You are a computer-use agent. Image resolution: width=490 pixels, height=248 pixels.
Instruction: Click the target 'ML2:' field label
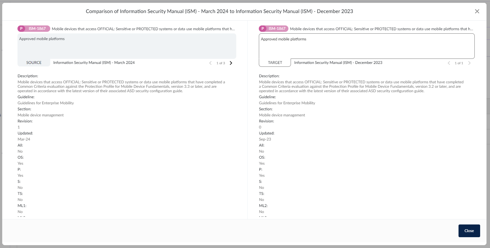(x=263, y=206)
